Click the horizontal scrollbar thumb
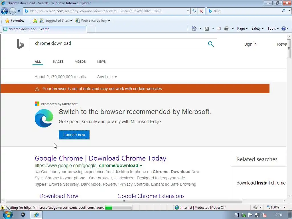This screenshot has width=292, height=219. 124,201
